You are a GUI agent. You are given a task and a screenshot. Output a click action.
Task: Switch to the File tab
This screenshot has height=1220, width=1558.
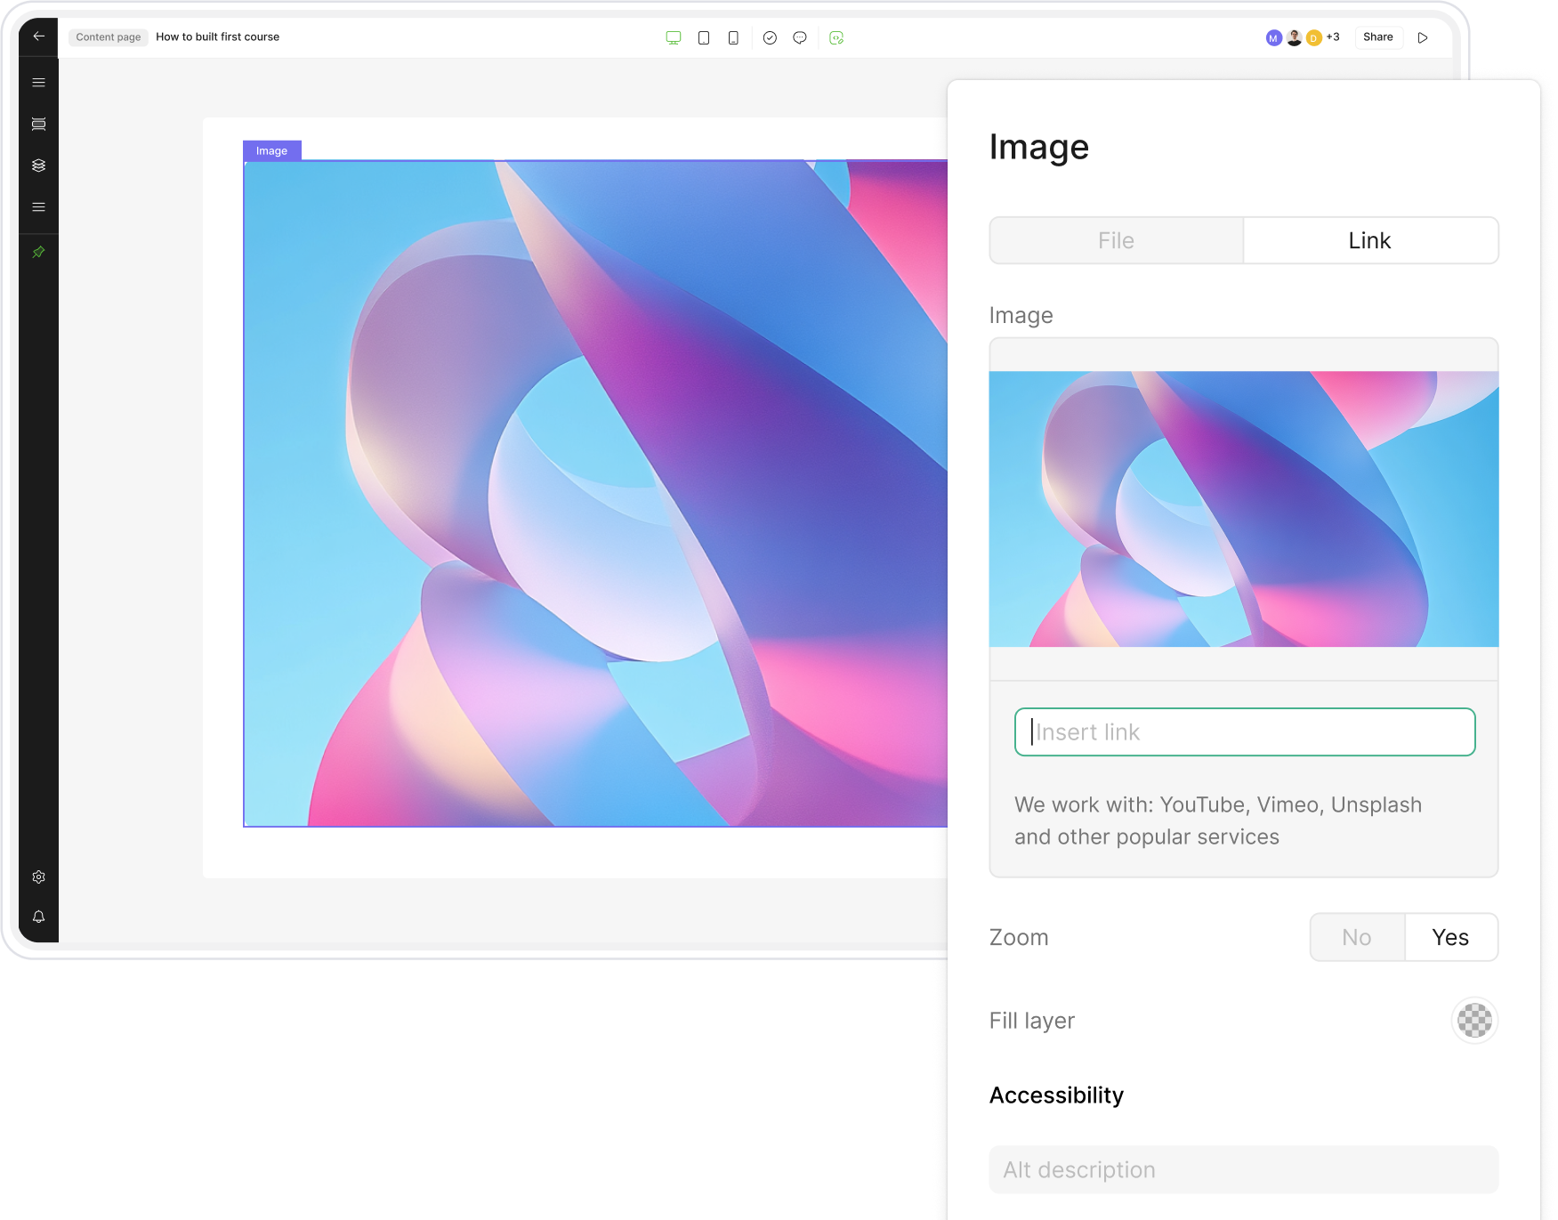1116,240
